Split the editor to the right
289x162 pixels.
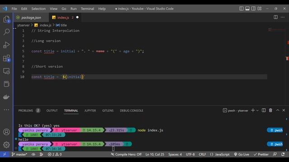pyautogui.click(x=275, y=17)
